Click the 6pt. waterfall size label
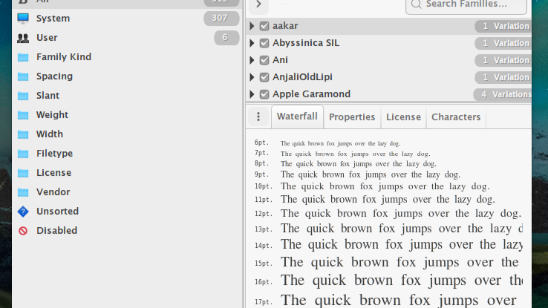This screenshot has height=308, width=548. [262, 142]
